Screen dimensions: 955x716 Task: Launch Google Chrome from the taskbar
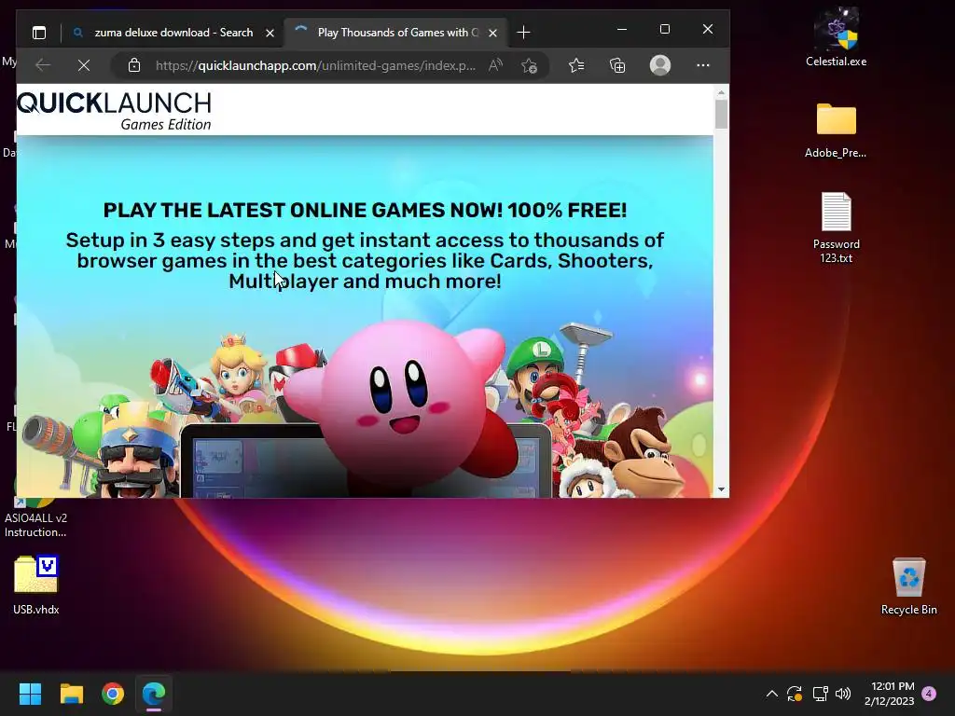pyautogui.click(x=113, y=694)
